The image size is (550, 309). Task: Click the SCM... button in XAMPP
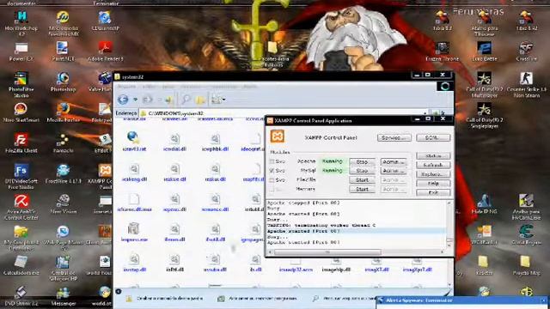point(433,137)
